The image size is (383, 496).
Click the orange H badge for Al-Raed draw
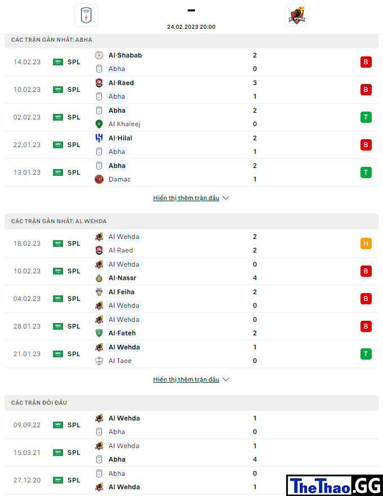coord(366,243)
